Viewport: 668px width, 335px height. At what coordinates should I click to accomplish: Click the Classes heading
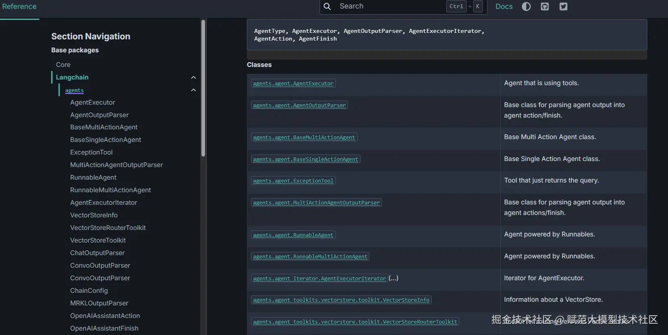259,64
